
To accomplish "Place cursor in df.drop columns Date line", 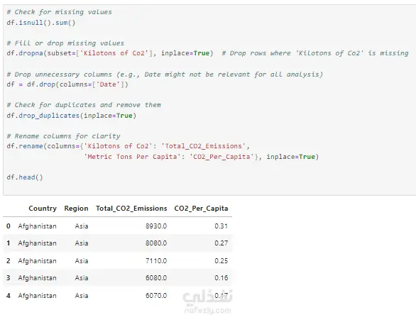I will [67, 84].
